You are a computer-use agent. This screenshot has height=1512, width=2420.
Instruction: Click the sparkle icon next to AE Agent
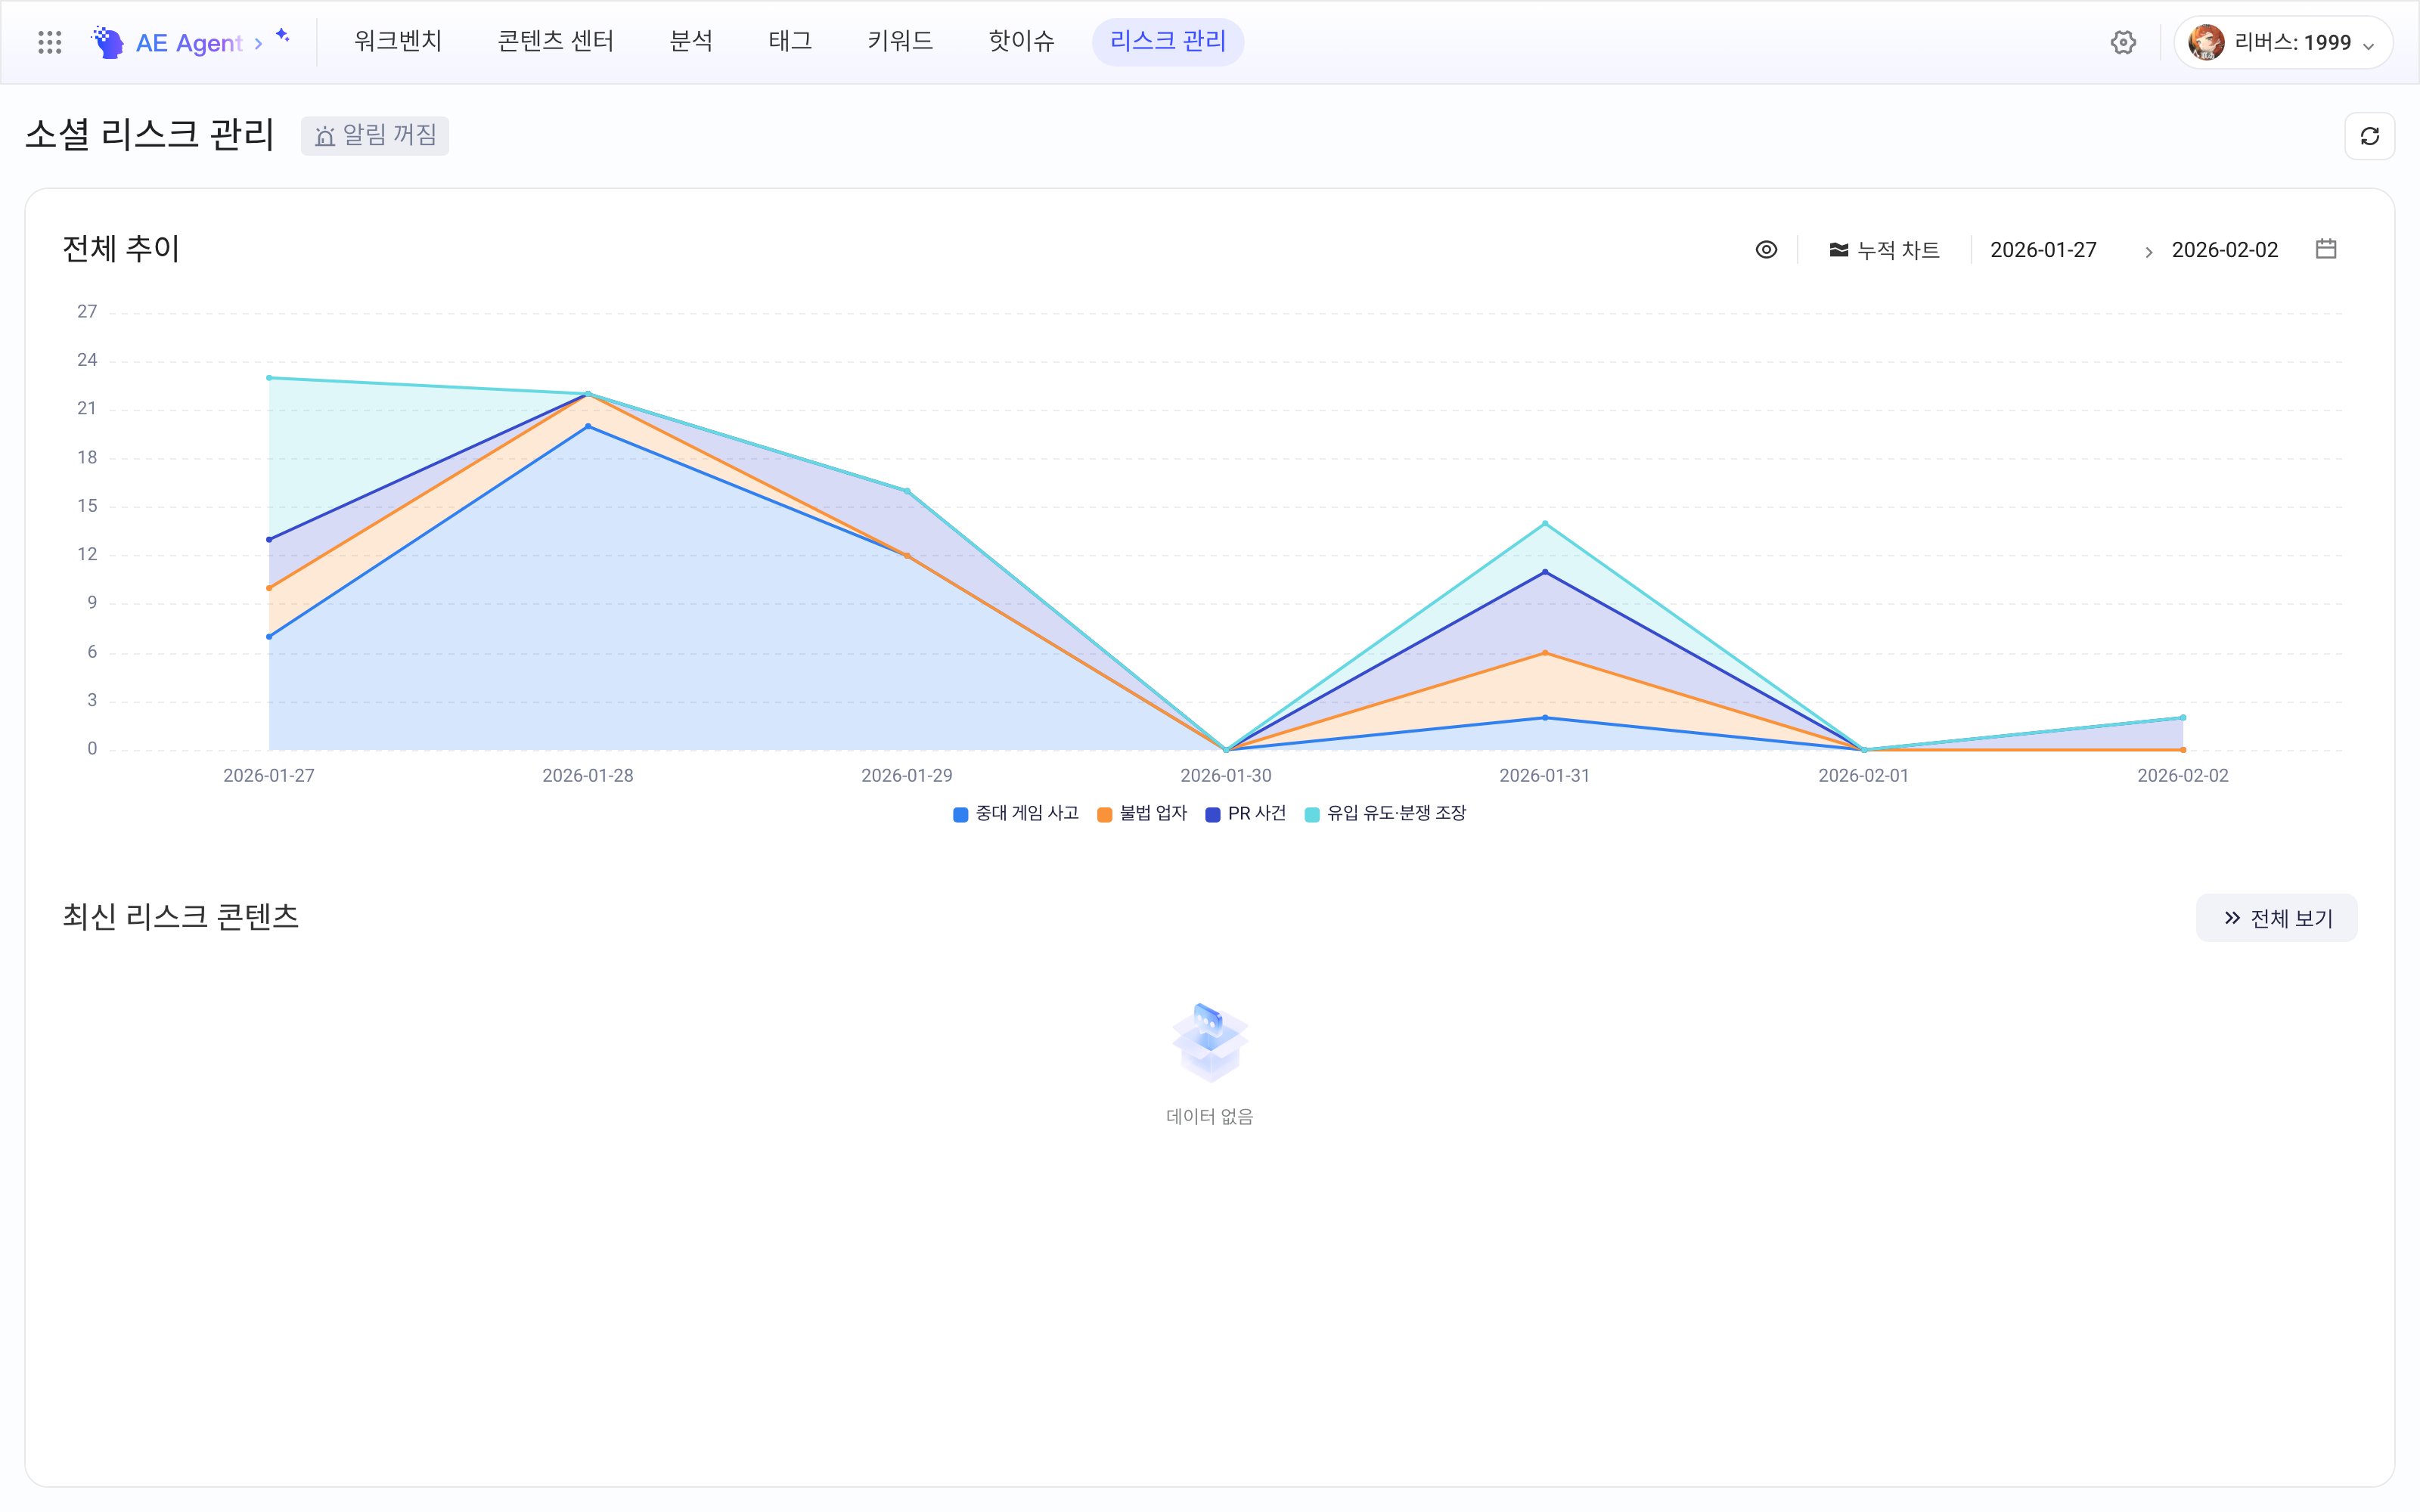[x=283, y=36]
